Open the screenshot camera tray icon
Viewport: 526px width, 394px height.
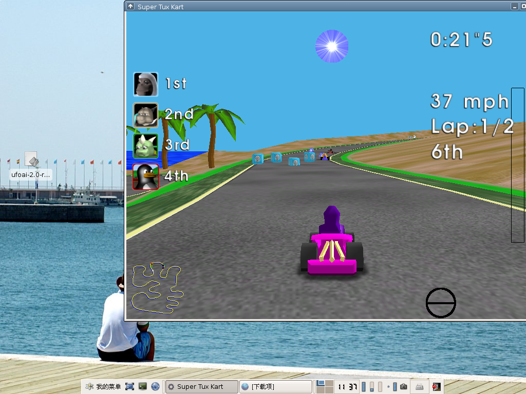(404, 387)
